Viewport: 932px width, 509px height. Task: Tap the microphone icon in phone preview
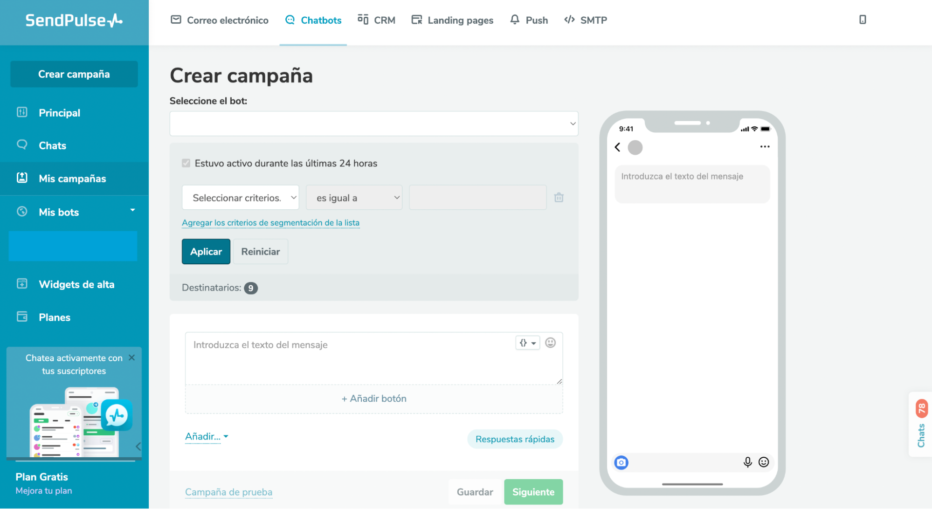point(747,462)
